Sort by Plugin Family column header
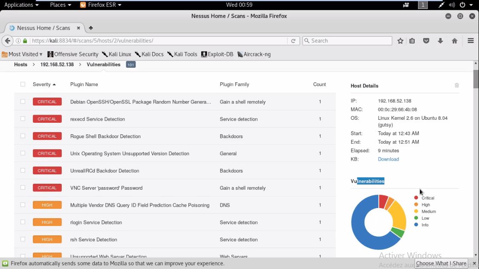This screenshot has width=479, height=269. coord(234,84)
